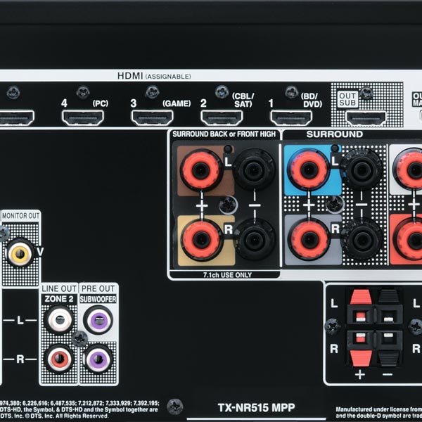
Task: Click the HDMI 3 (GAME) input port
Action: [153, 118]
